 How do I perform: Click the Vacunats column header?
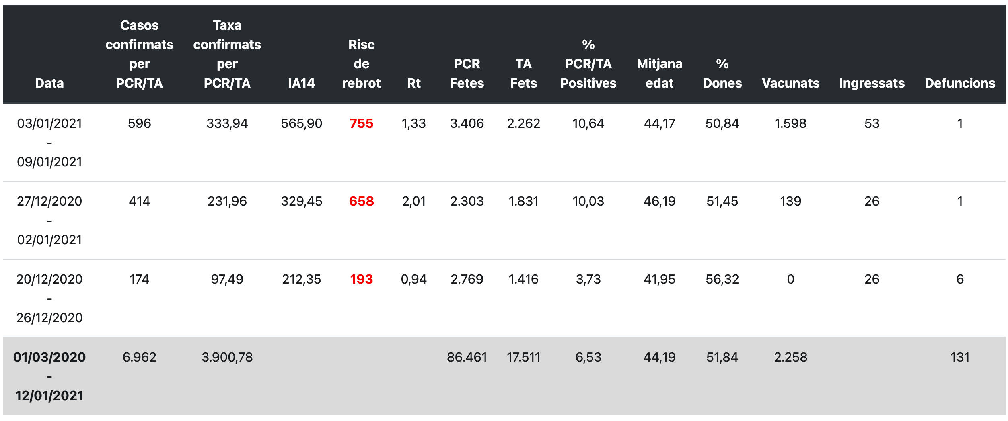[790, 83]
